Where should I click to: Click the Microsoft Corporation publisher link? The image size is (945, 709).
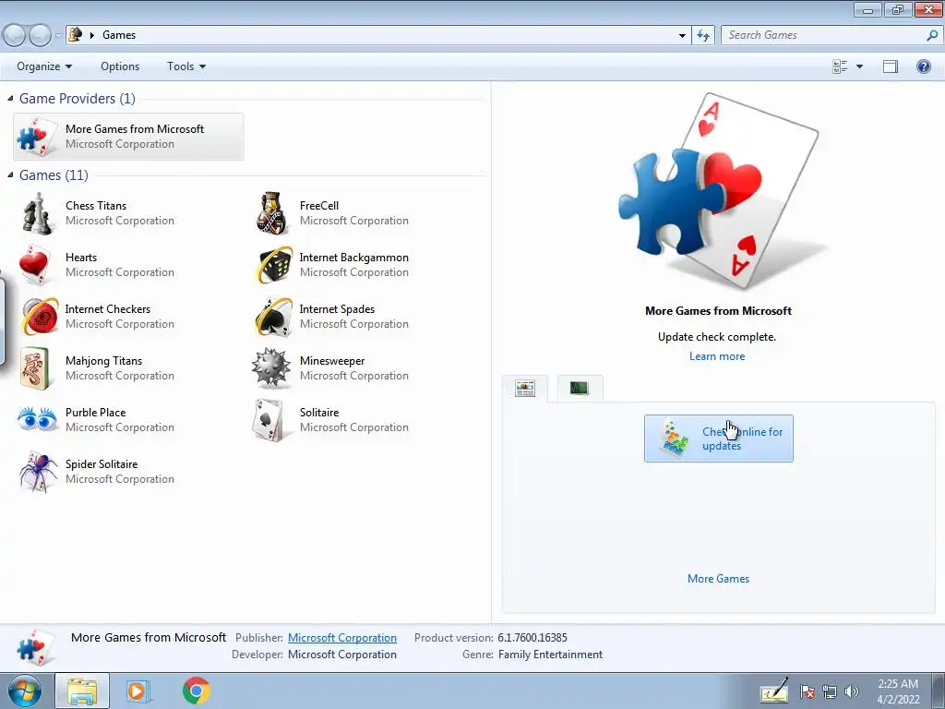click(x=342, y=638)
